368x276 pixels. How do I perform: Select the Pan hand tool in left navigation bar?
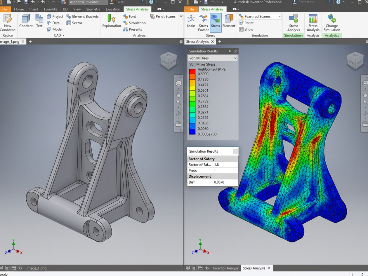click(x=178, y=95)
